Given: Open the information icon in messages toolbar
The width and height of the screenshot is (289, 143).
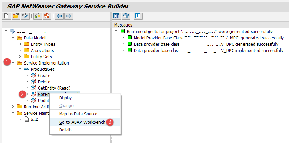Looking at the screenshot, I should tap(138, 16).
